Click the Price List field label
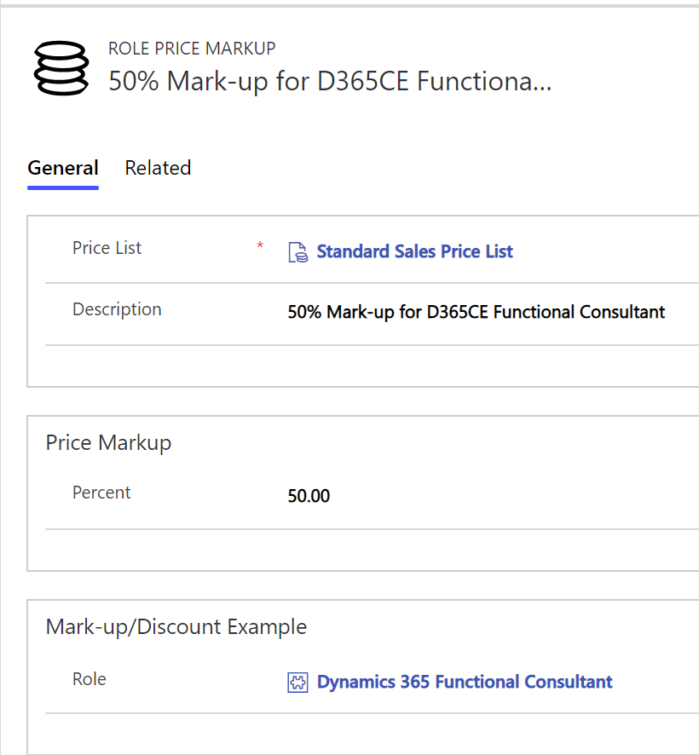Image resolution: width=699 pixels, height=755 pixels. coord(107,248)
